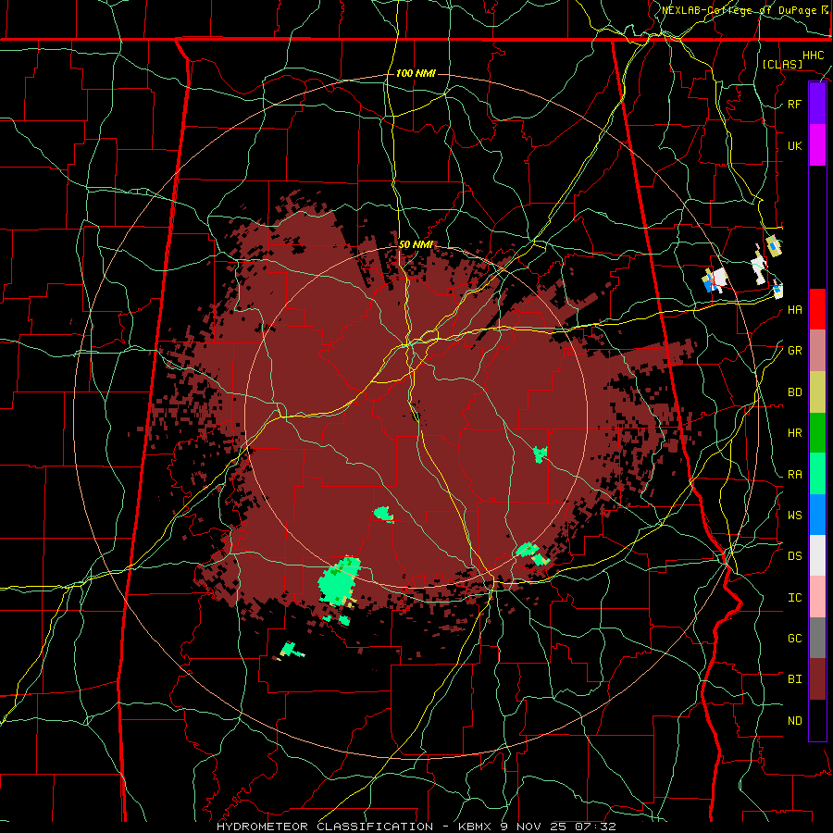Click the purple RF legend color swatch
The image size is (833, 833).
pyautogui.click(x=817, y=104)
